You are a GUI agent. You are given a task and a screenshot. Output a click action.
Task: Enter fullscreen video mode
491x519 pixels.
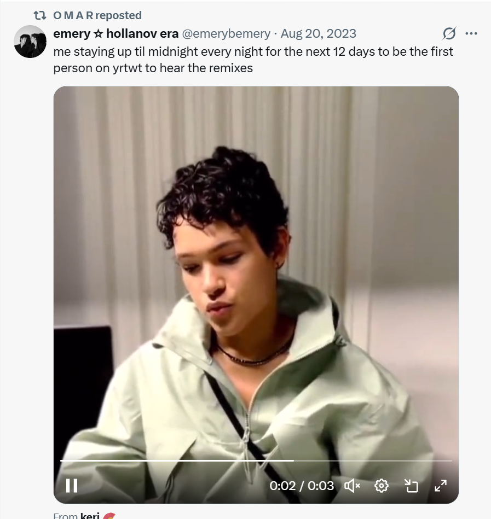(x=440, y=485)
